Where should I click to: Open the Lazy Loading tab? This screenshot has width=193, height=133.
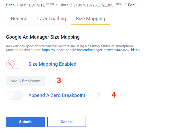tap(52, 19)
